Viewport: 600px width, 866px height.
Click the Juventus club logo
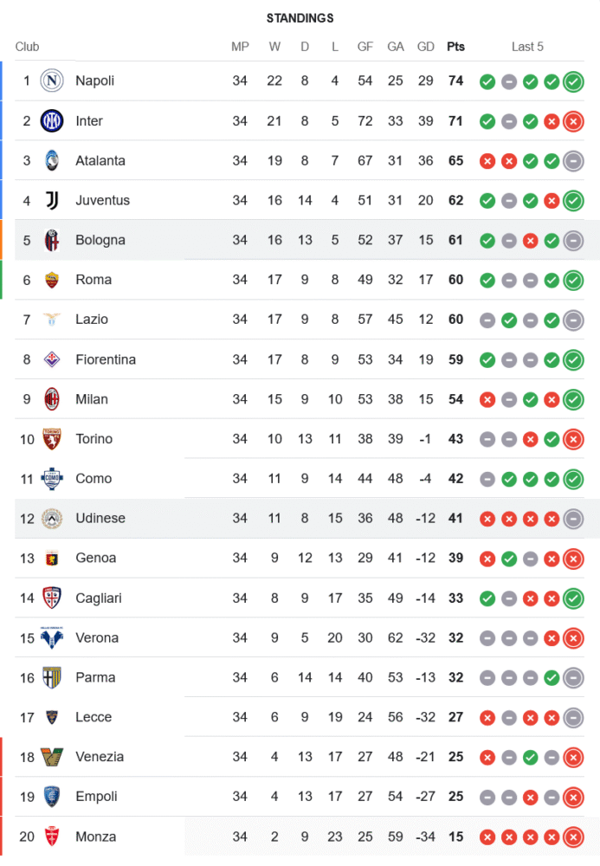(x=53, y=201)
